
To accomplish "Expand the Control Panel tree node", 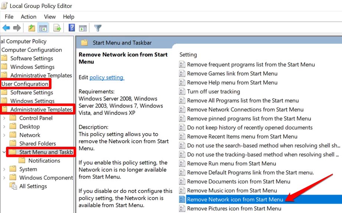I will click(x=4, y=118).
